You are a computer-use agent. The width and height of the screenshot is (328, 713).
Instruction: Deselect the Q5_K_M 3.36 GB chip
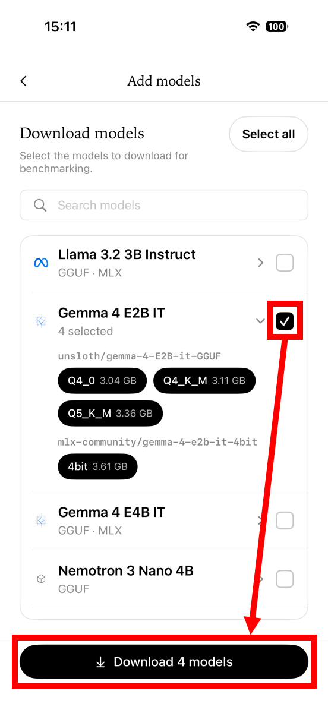tap(111, 413)
